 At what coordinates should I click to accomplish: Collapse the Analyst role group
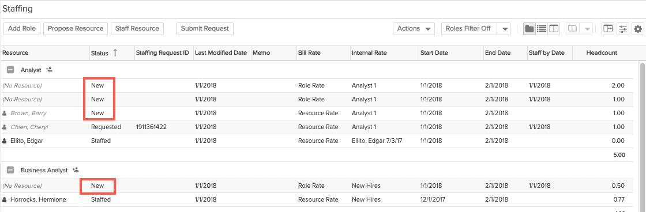(x=11, y=70)
